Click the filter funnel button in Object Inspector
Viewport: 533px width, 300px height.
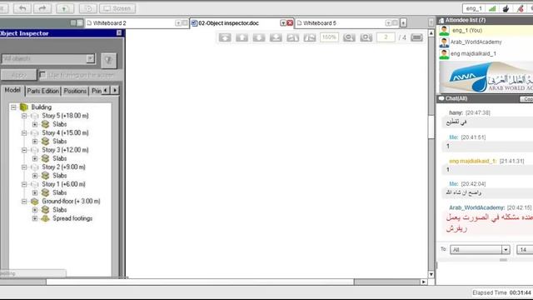tap(109, 61)
